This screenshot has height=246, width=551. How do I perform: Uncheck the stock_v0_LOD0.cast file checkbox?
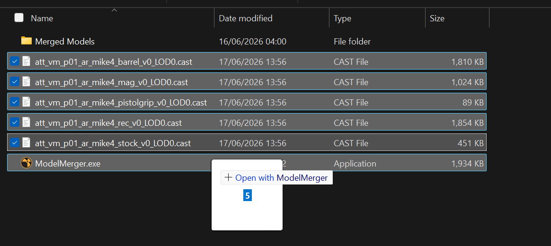[x=14, y=143]
